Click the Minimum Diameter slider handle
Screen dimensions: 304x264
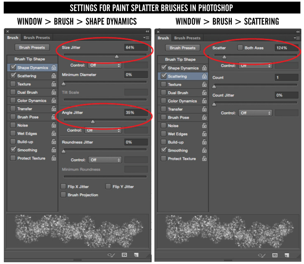click(x=64, y=84)
